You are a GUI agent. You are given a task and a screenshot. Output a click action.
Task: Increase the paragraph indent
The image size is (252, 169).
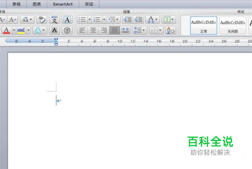coord(138,20)
